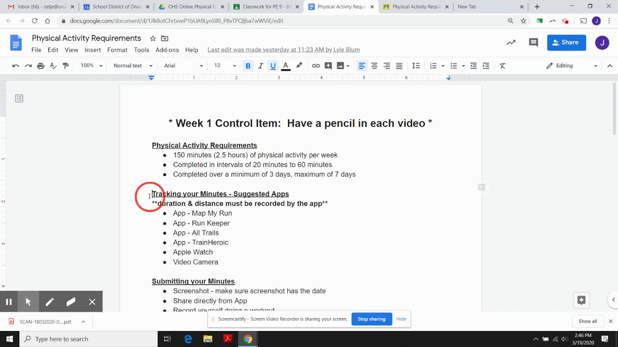Open the activity dashboard trend icon
Viewport: 618px width, 347px height.
click(x=511, y=42)
